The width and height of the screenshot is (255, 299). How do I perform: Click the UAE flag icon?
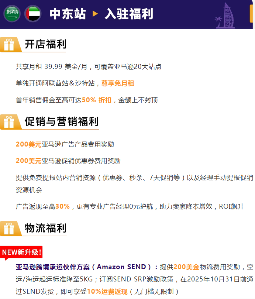tap(33, 14)
